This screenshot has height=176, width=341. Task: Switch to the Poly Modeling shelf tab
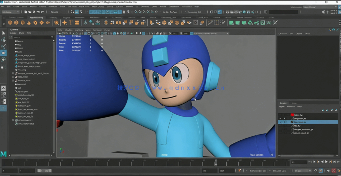coord(36,17)
